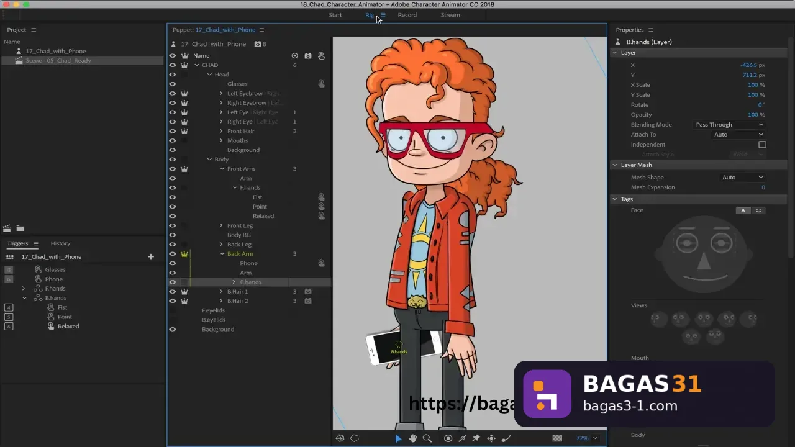Show the mesh view icon
The width and height of the screenshot is (795, 447).
click(340, 438)
